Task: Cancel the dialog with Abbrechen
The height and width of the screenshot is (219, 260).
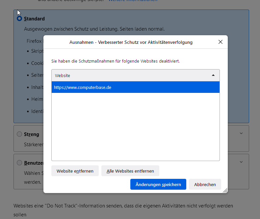Action: pos(205,184)
